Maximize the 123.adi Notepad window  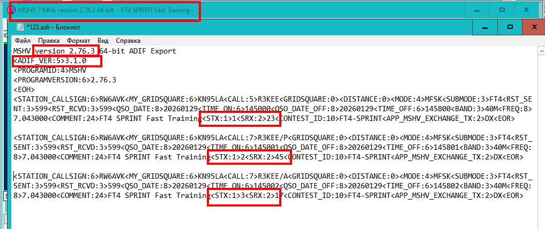pos(510,26)
